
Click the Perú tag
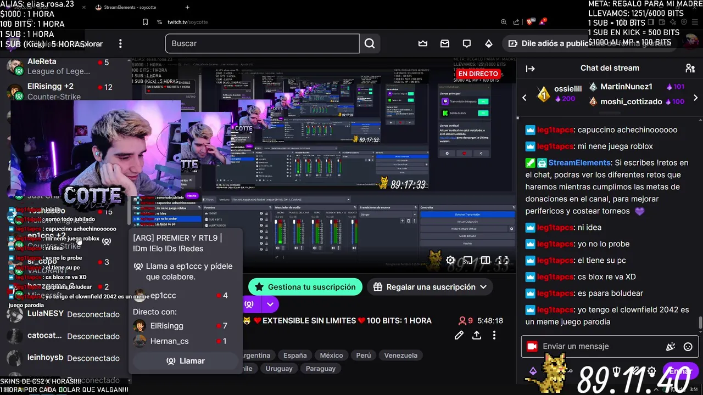[364, 356]
